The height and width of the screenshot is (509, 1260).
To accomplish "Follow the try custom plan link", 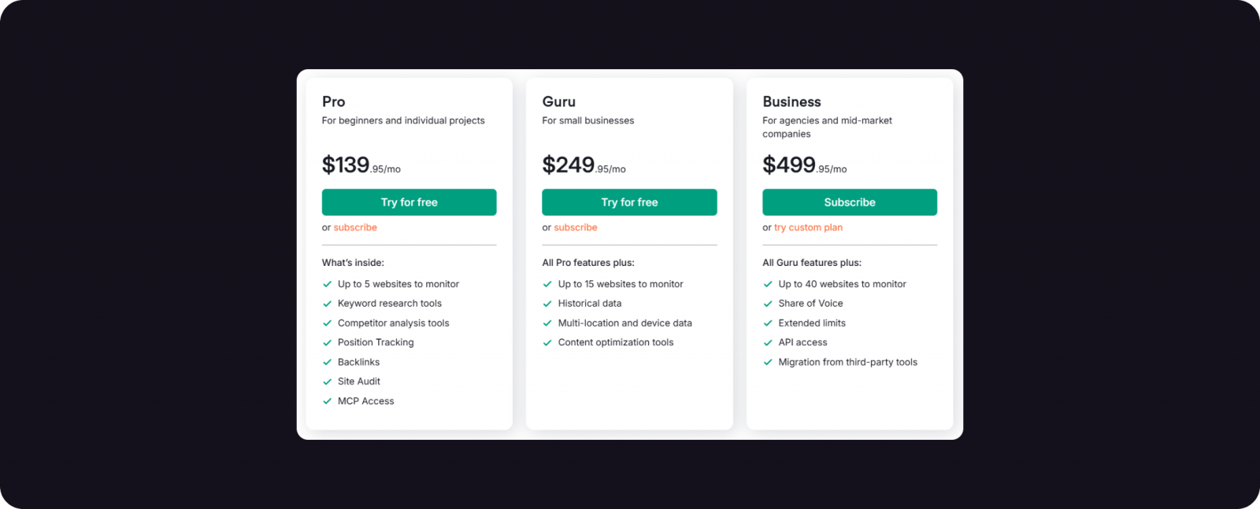I will [808, 227].
